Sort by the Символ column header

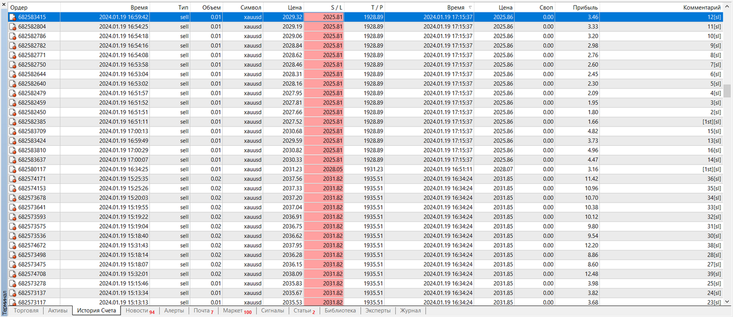pos(243,7)
